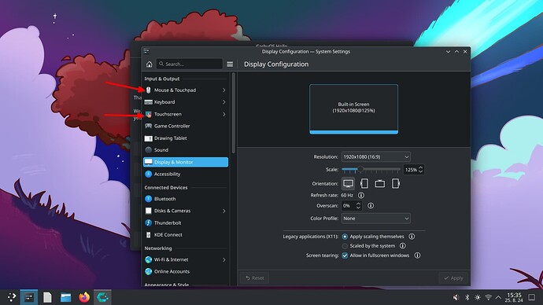Screen dimensions: 543x305
Task: Click the Touchscreen icon in sidebar
Action: (148, 114)
